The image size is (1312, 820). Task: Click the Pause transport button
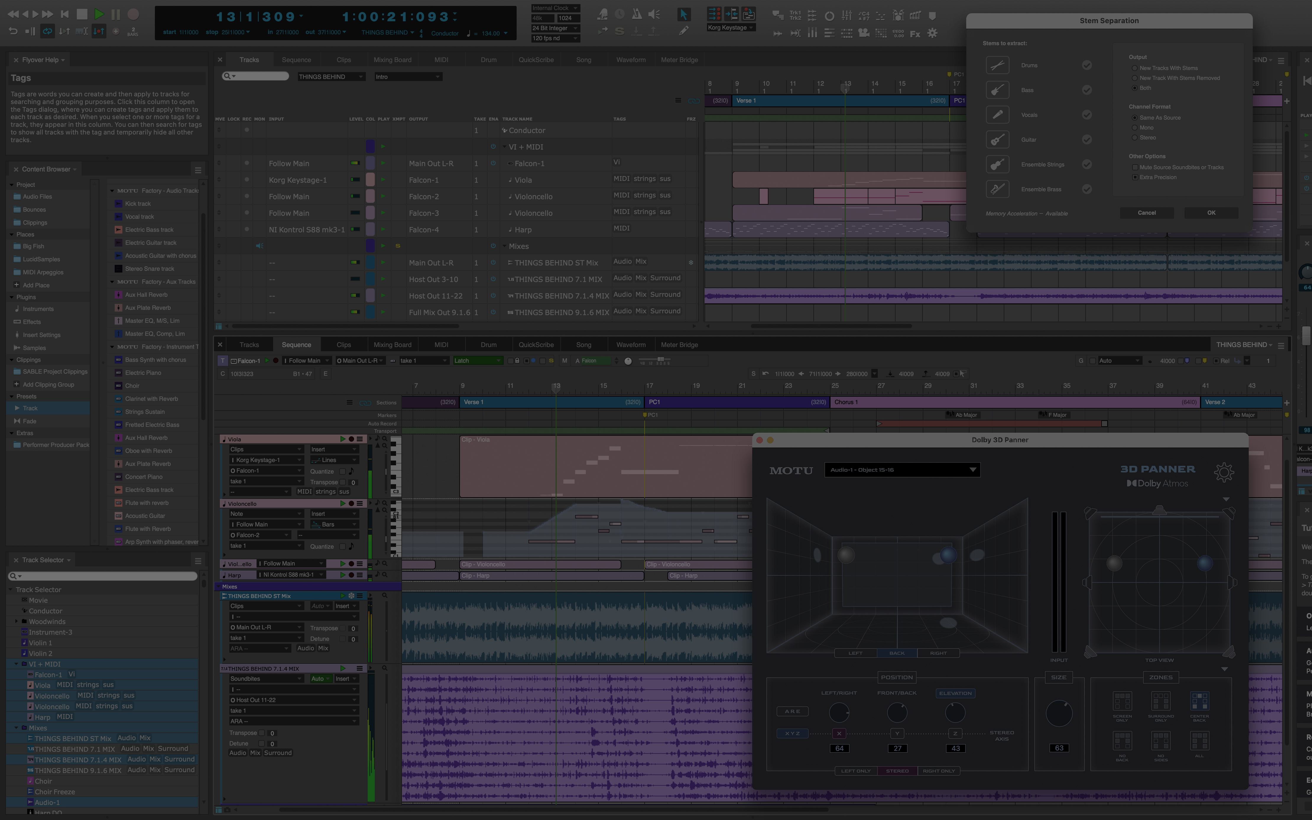click(x=116, y=14)
